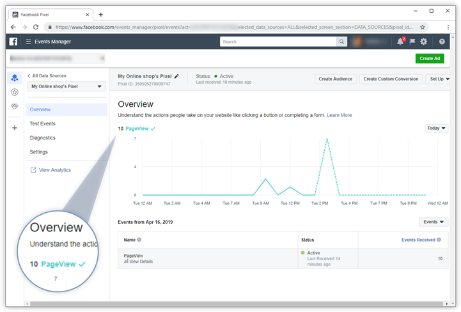This screenshot has width=461, height=312.
Task: Click the plus icon in left sidebar
Action: click(15, 128)
